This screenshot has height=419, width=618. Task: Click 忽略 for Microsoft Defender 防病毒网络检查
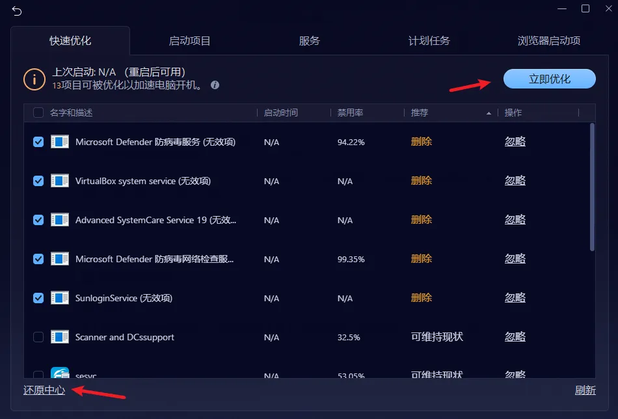515,258
